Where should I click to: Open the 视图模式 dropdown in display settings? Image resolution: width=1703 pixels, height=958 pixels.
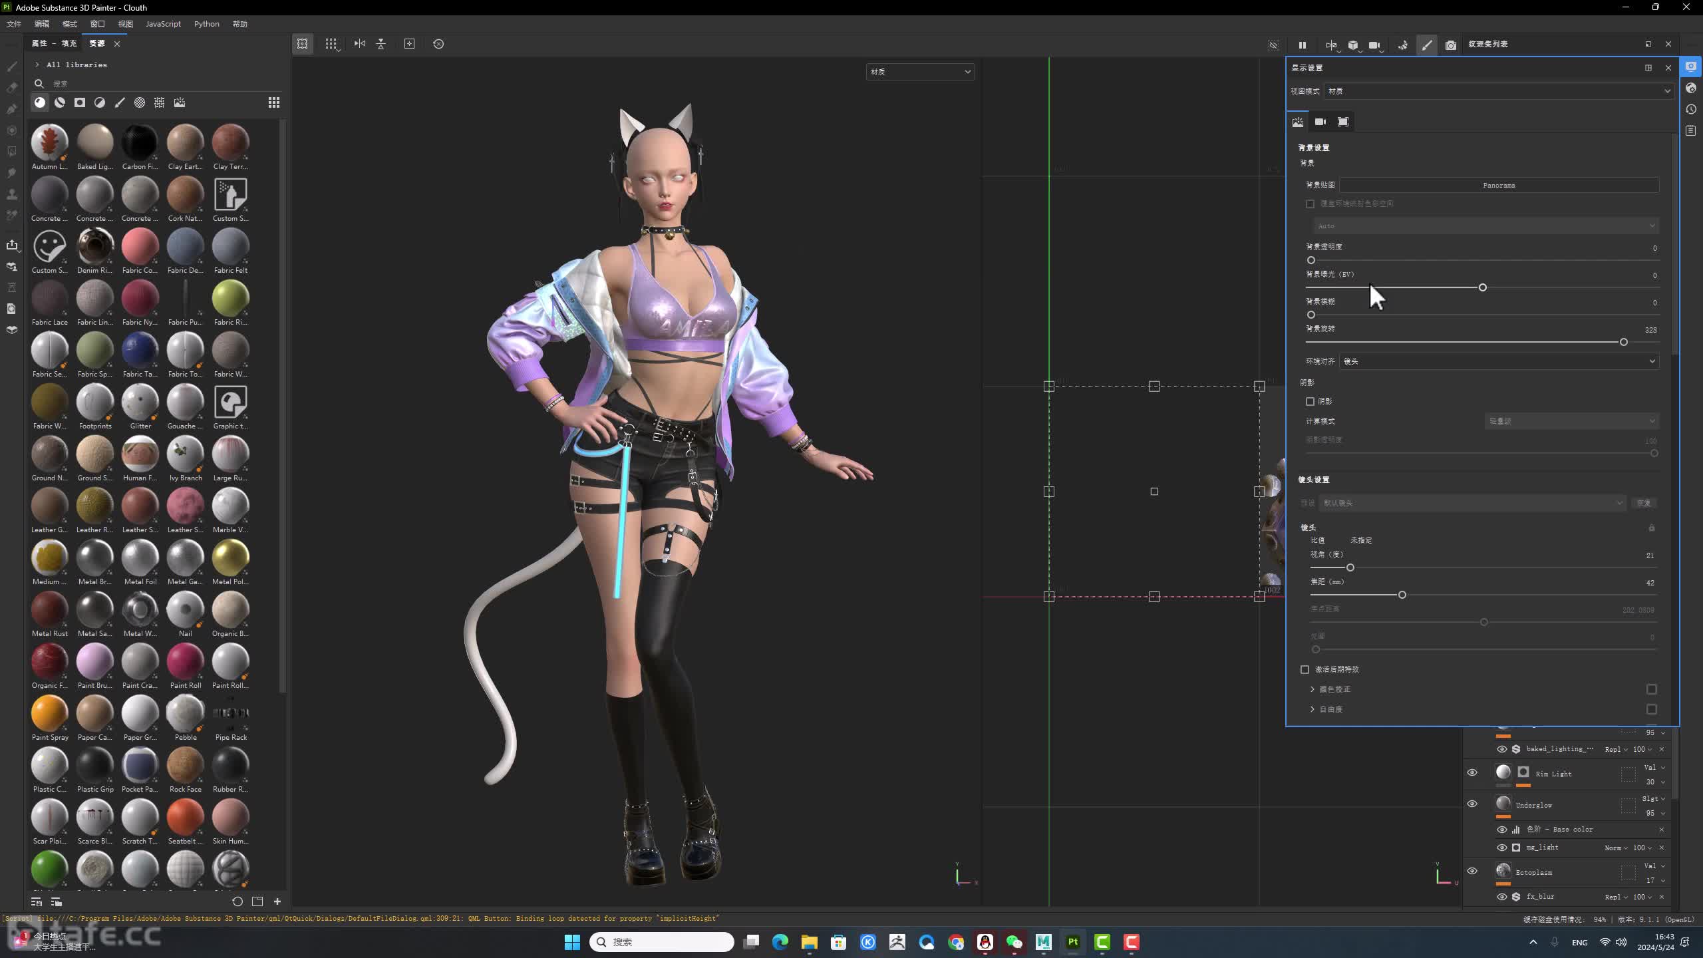click(1499, 91)
